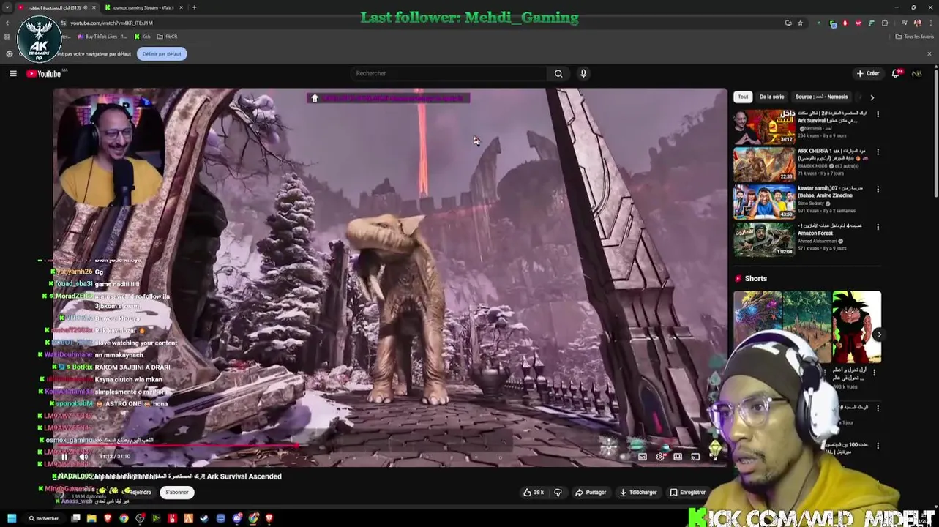Mute the video volume speaker
This screenshot has width=939, height=527.
83,457
